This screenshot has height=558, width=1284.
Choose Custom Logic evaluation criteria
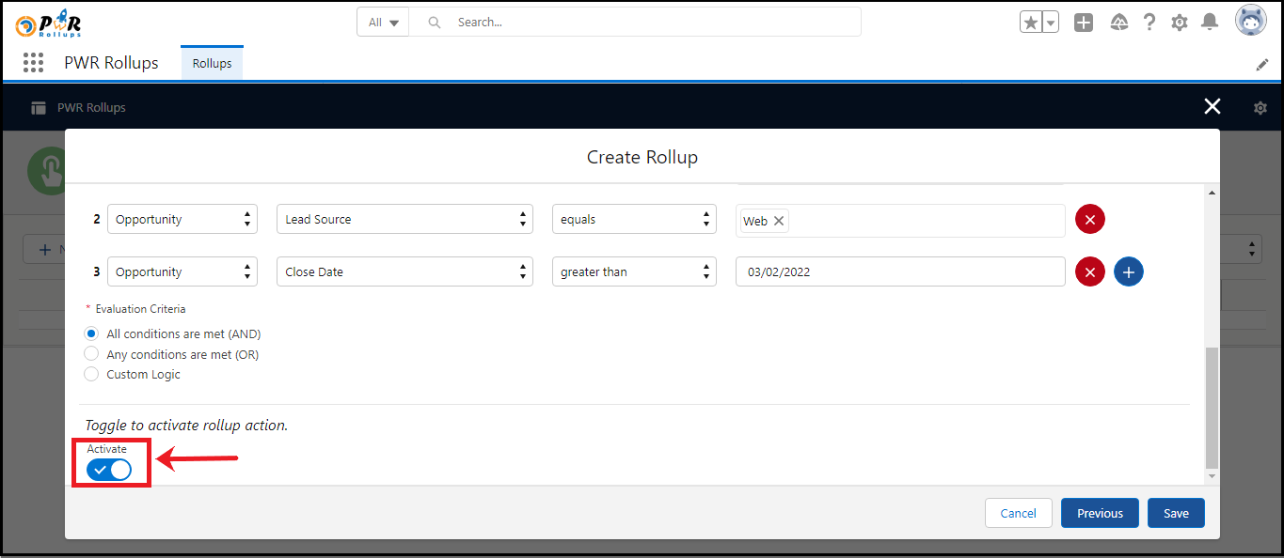[91, 374]
